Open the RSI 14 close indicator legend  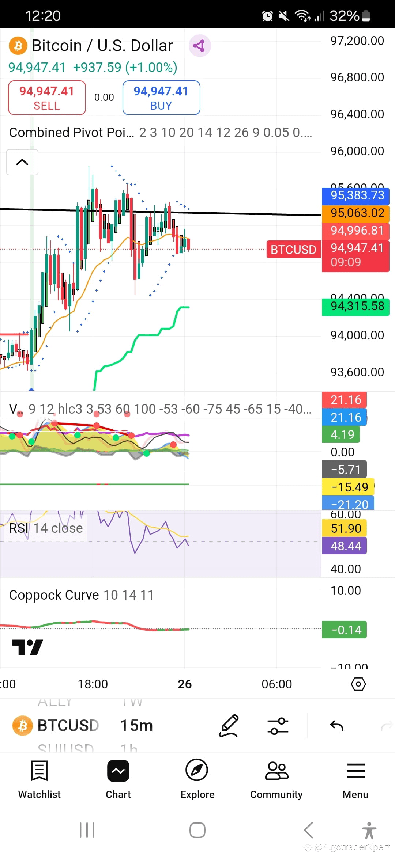tap(46, 528)
